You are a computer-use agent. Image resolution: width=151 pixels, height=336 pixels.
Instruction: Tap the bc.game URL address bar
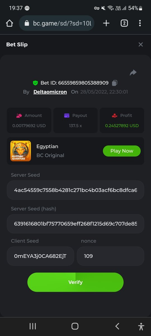click(57, 23)
